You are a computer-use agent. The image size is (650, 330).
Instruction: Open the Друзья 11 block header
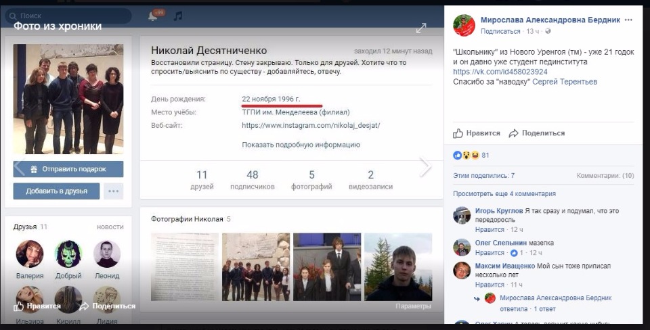click(30, 227)
